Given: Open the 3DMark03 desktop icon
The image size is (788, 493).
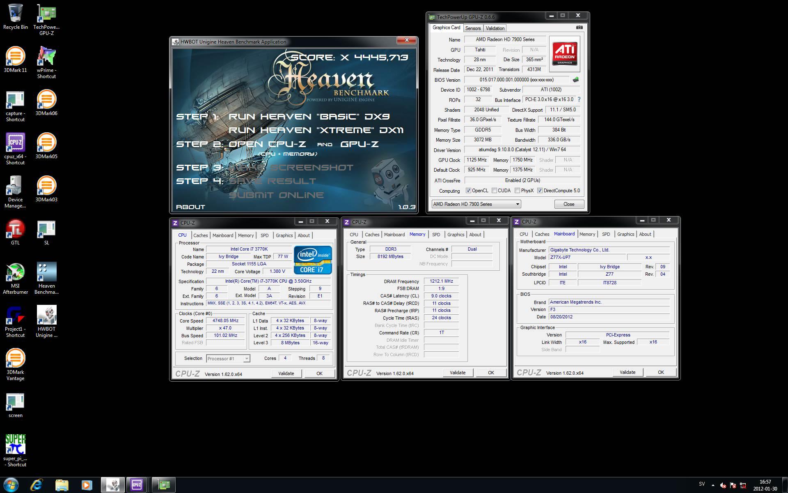Looking at the screenshot, I should (x=46, y=189).
